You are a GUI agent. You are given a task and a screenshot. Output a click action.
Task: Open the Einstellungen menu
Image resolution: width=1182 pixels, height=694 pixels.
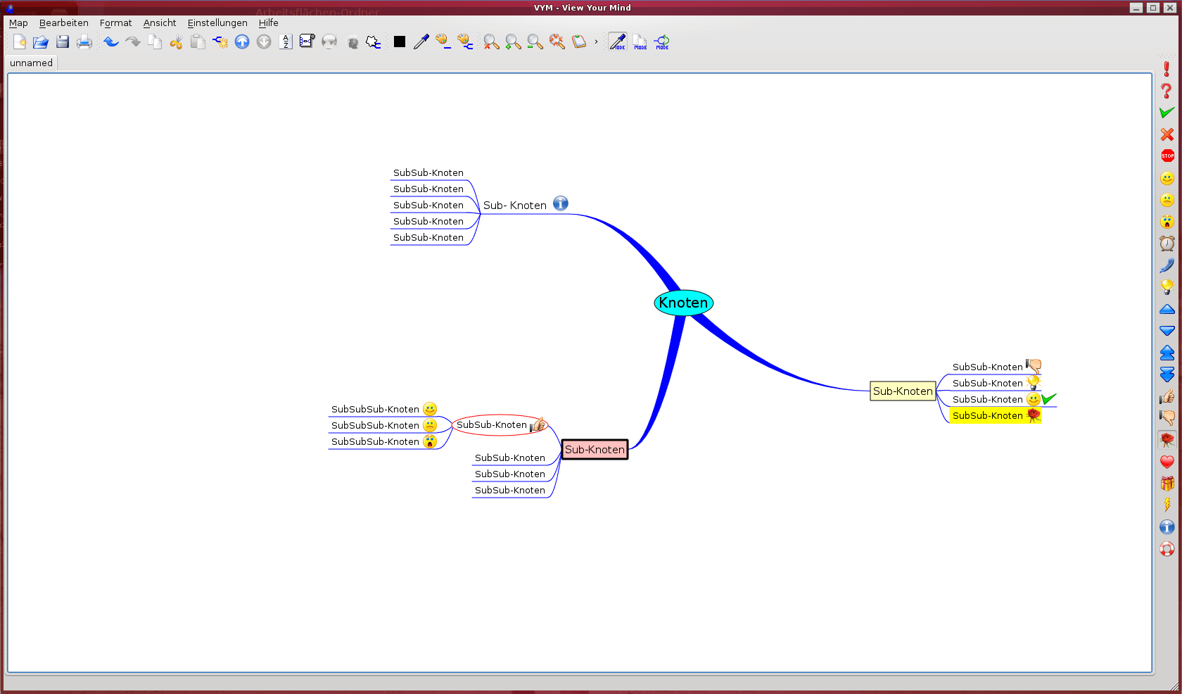pos(217,23)
